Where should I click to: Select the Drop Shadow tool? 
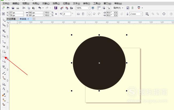pyautogui.click(x=4, y=84)
